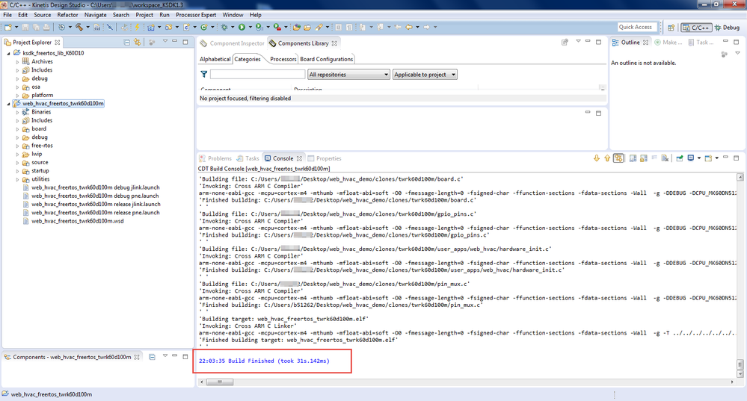Click the New file toolbar icon

[8, 27]
